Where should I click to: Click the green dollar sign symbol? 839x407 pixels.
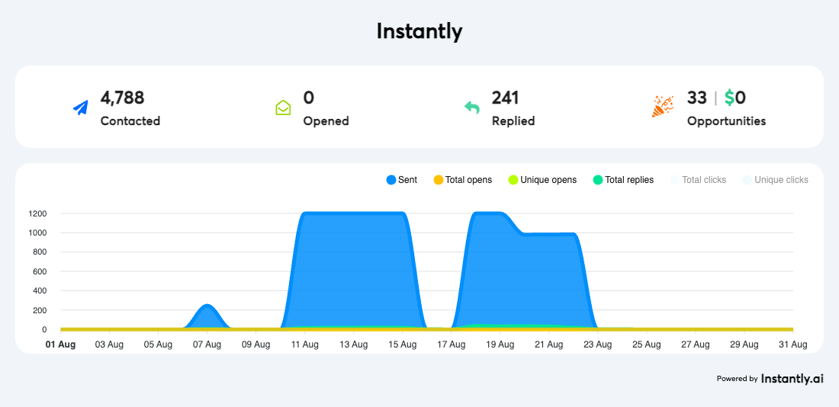click(729, 98)
